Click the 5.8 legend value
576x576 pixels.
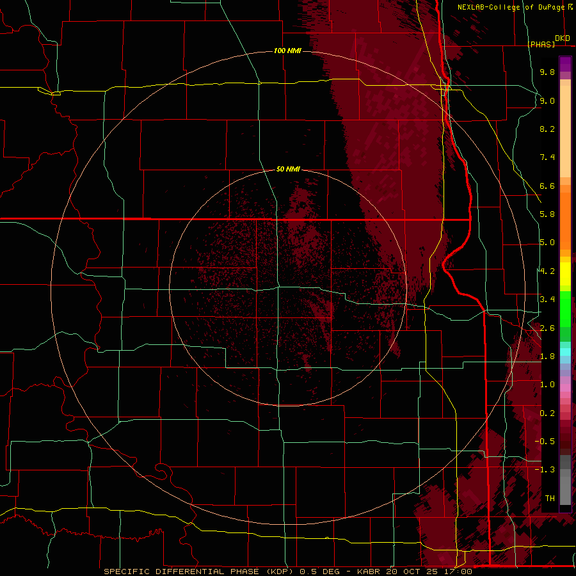[x=547, y=214]
